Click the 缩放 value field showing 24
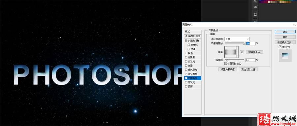 pyautogui.click(x=250, y=60)
